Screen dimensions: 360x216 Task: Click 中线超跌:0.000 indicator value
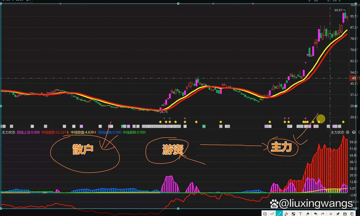click(134, 132)
